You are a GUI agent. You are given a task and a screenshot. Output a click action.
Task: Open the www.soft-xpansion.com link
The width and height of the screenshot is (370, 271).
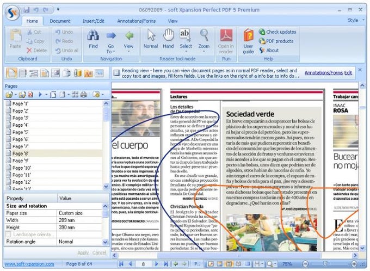click(29, 264)
